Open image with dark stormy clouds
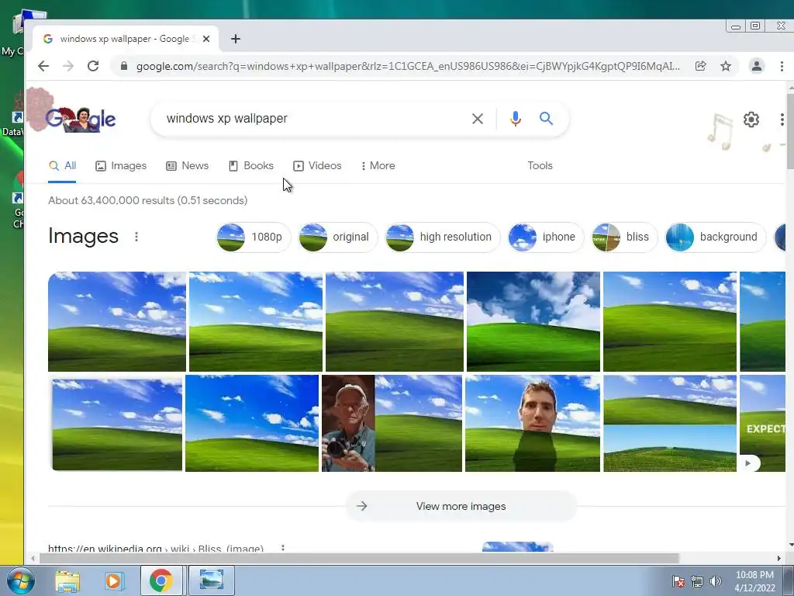The height and width of the screenshot is (596, 794). pyautogui.click(x=533, y=322)
